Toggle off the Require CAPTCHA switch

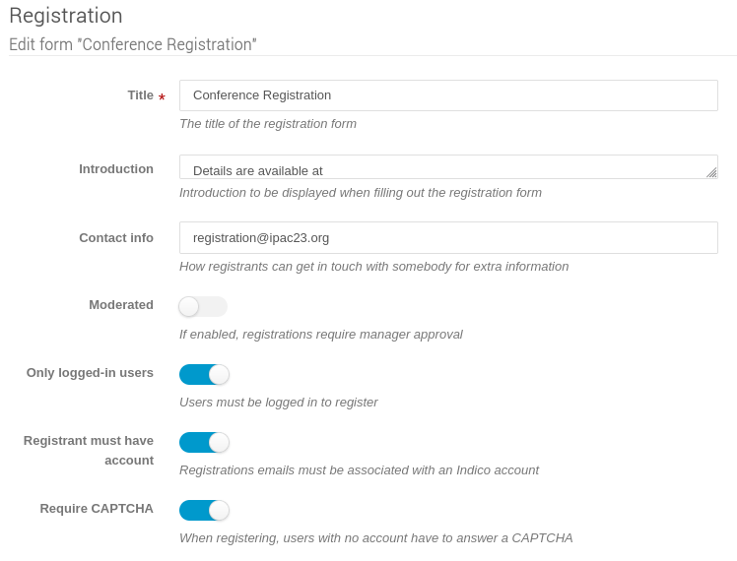pos(204,511)
